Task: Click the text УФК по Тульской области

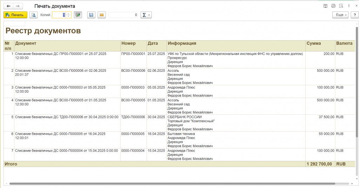Action: coord(188,54)
